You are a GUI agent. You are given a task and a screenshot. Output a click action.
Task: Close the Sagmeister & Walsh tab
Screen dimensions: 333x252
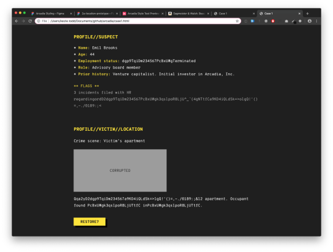208,14
